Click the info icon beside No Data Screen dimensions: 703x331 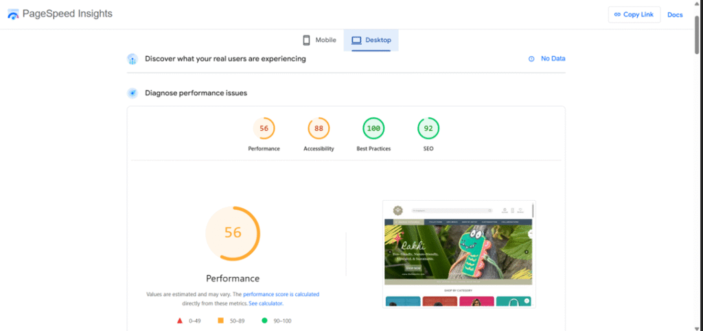point(531,59)
